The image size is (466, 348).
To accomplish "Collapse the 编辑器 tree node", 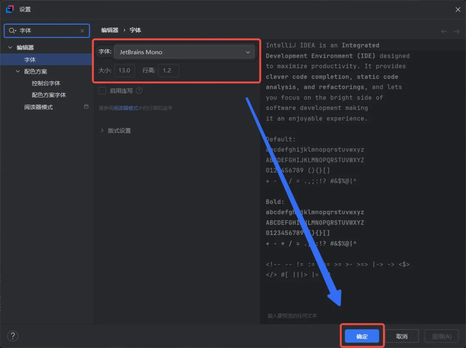I will coord(10,47).
